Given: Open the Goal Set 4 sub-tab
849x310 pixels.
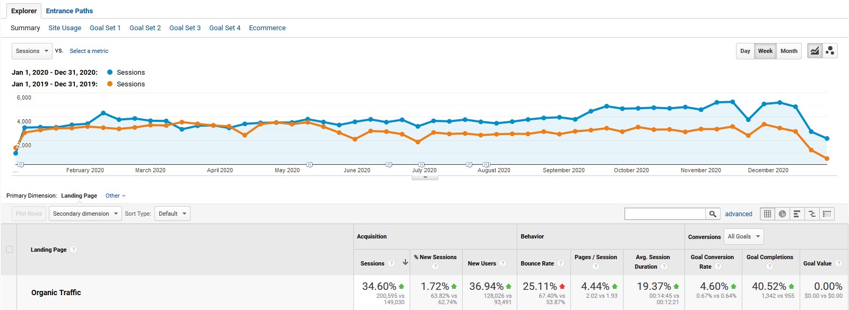Looking at the screenshot, I should coord(224,28).
